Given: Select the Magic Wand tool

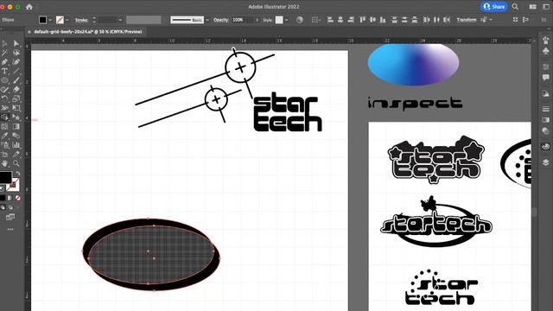Looking at the screenshot, I should [4, 53].
